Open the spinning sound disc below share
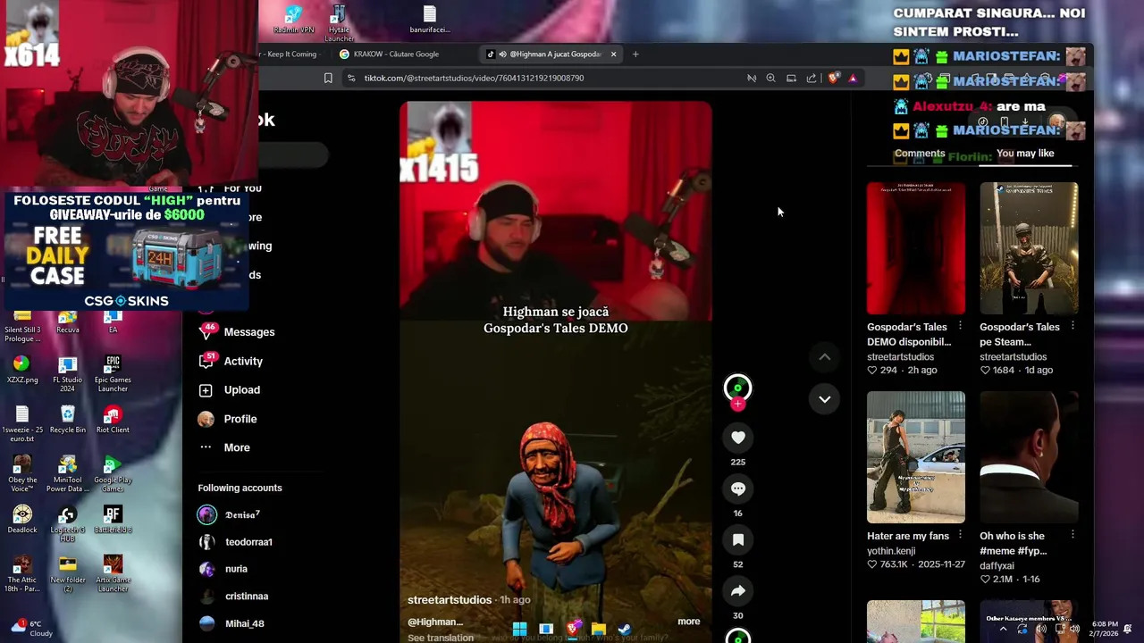This screenshot has height=643, width=1144. pos(738,636)
